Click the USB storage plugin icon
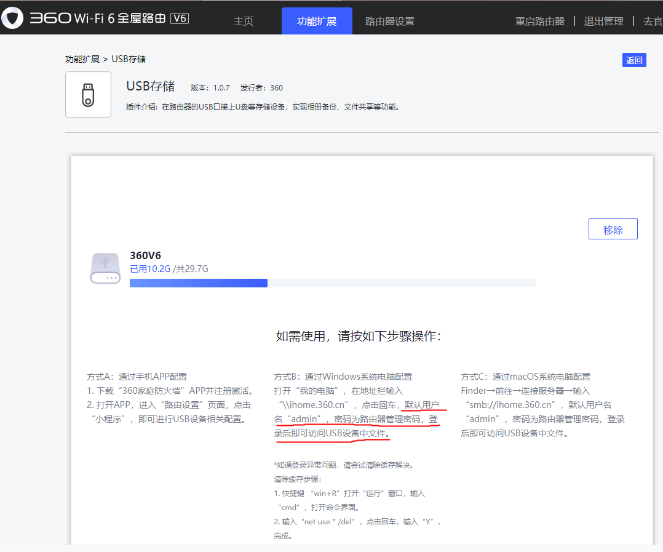663x552 pixels. click(x=88, y=94)
